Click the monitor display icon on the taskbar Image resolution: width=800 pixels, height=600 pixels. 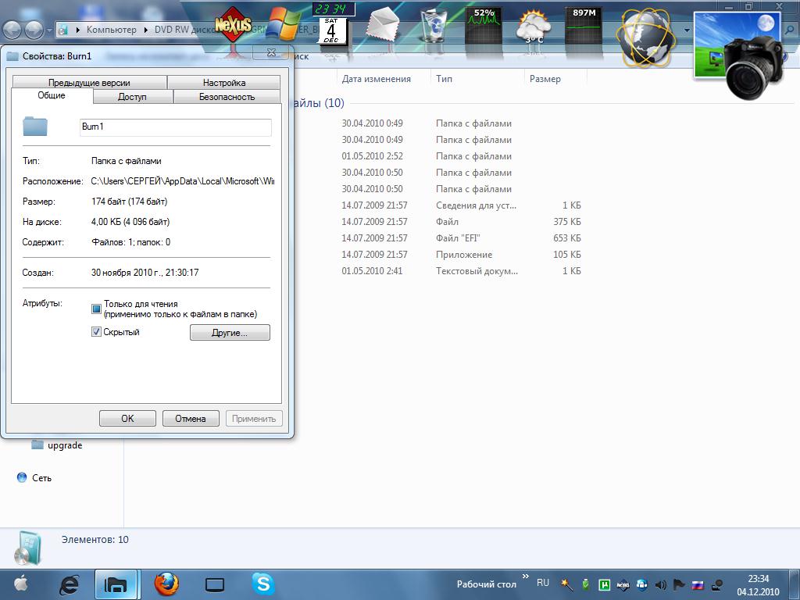click(214, 585)
